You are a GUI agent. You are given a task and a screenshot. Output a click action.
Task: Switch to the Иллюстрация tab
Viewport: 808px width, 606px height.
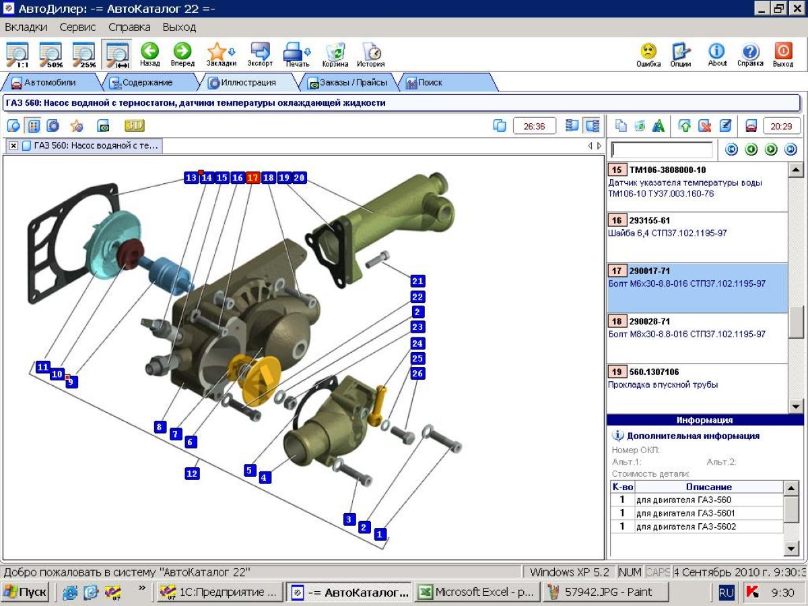click(248, 82)
